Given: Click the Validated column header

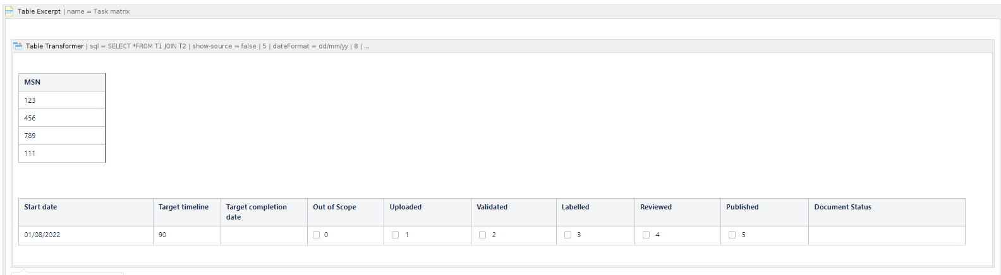Looking at the screenshot, I should pos(514,213).
